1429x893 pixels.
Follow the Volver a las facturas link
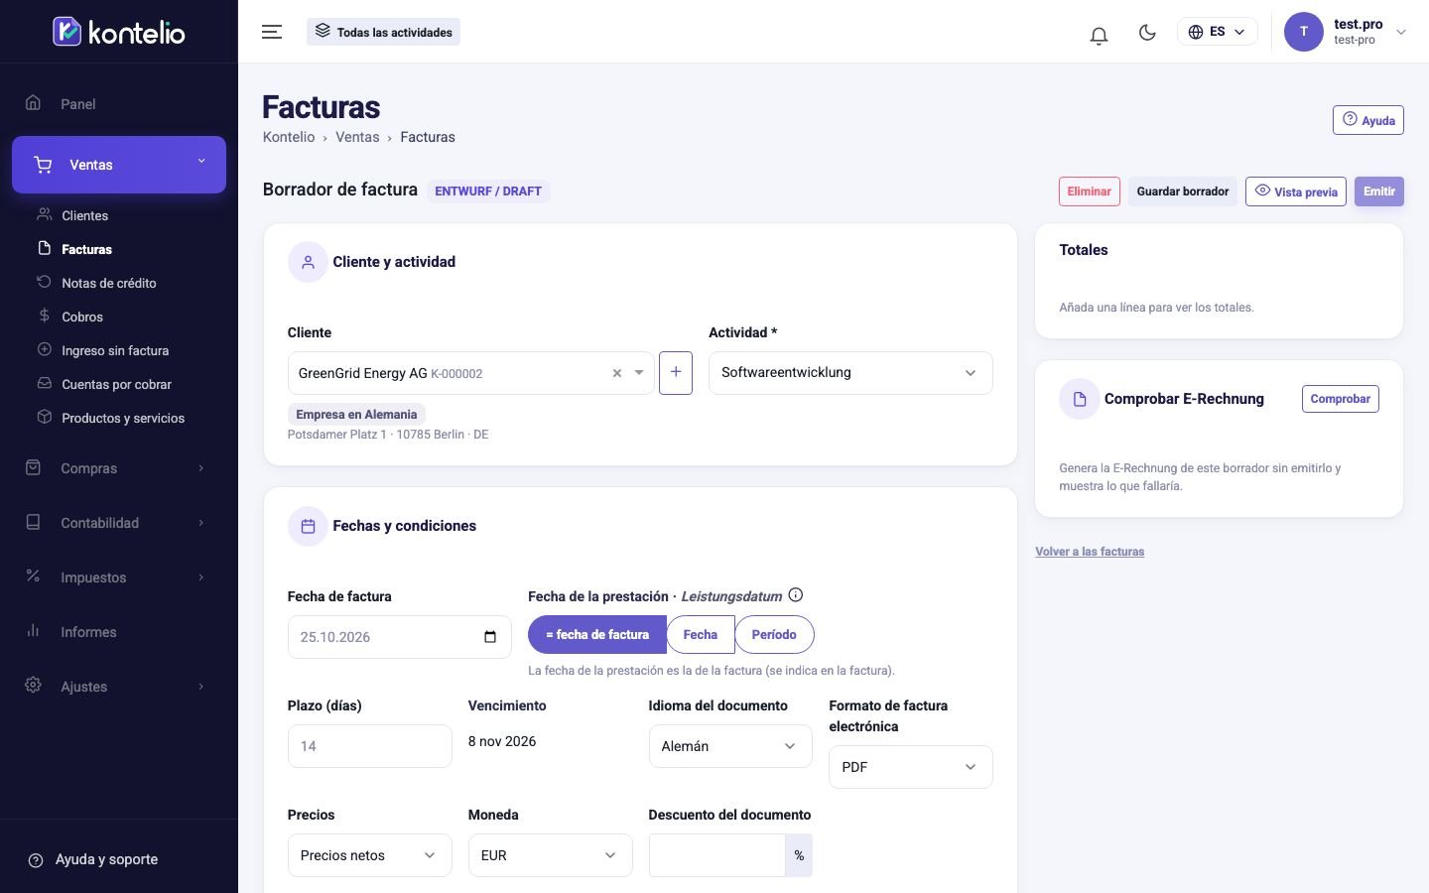point(1090,552)
